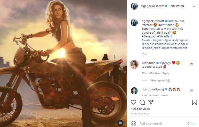
Task: Share the post via paper plane icon
Action: [x=151, y=102]
